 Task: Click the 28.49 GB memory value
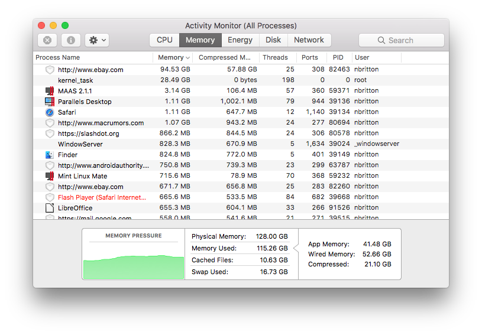(175, 80)
